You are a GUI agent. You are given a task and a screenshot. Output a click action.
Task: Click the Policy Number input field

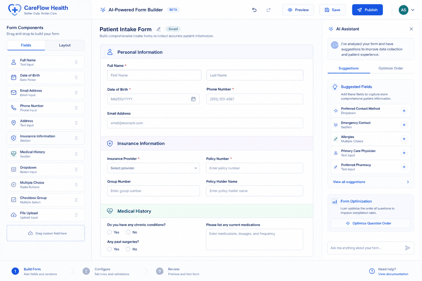coord(255,168)
